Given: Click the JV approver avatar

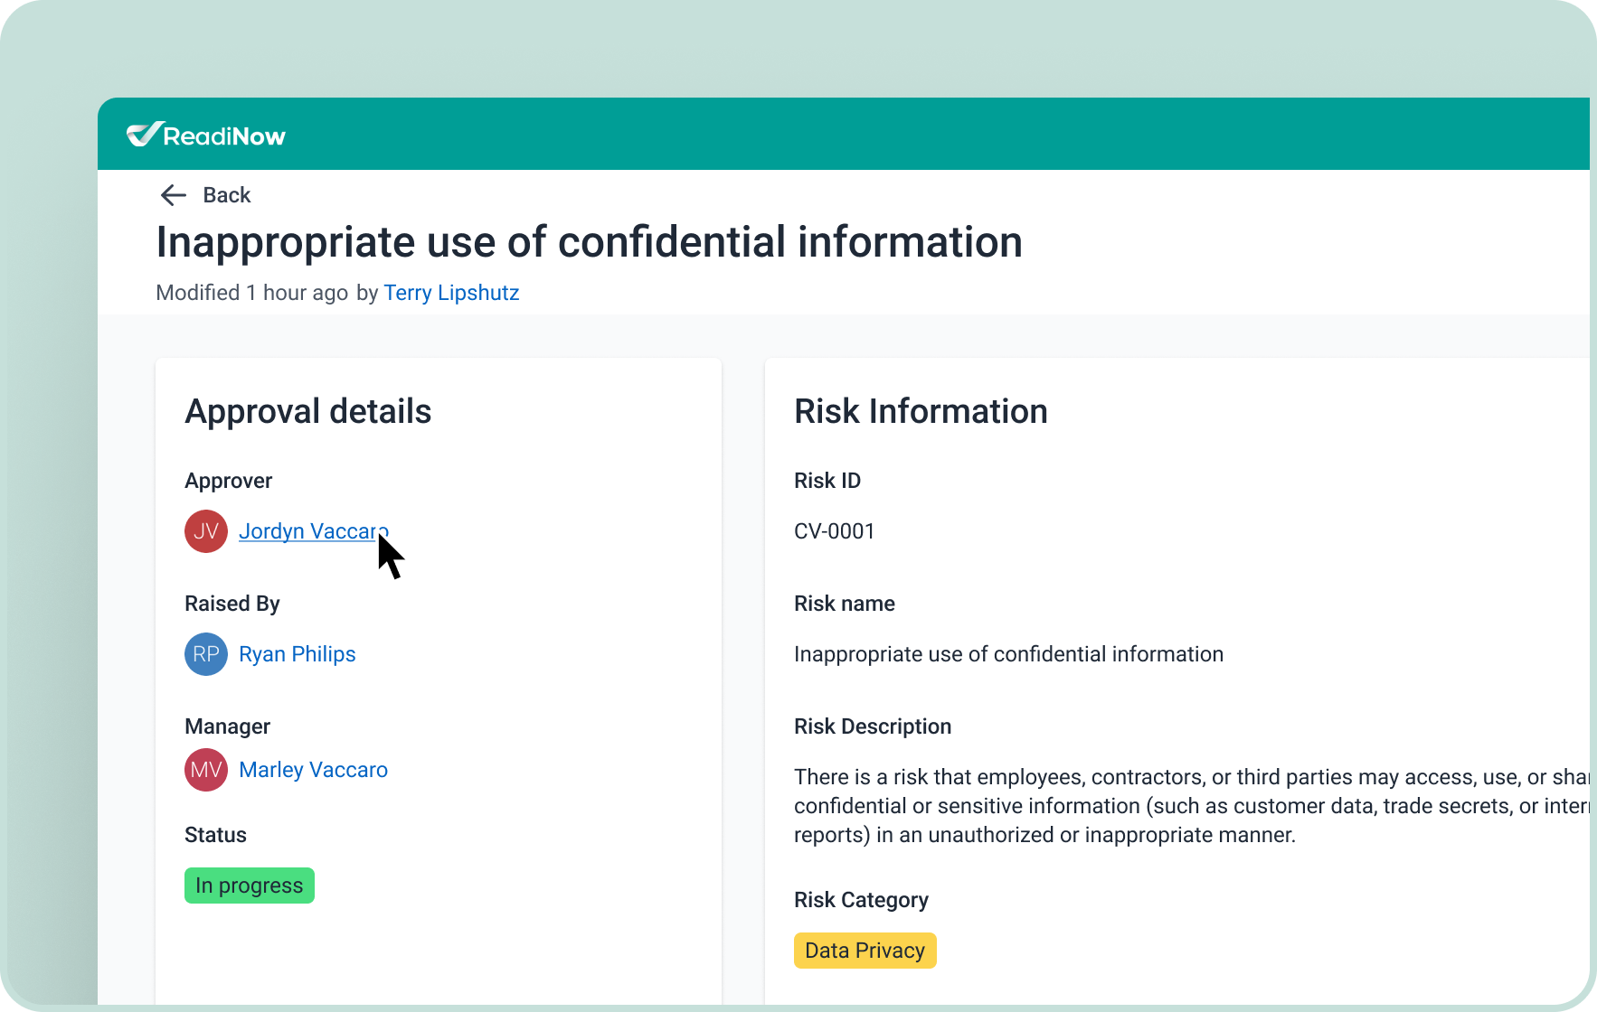Looking at the screenshot, I should click(206, 531).
